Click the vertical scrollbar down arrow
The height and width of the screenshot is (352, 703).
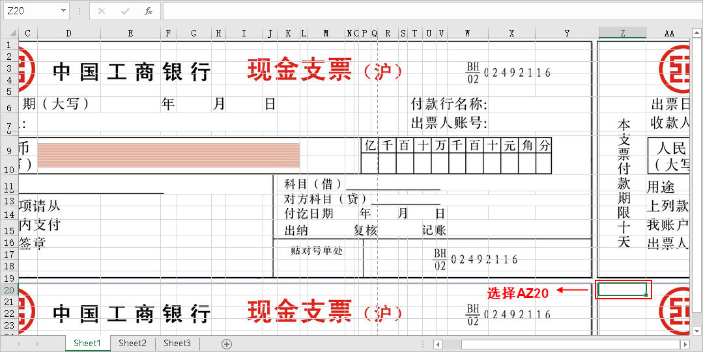(696, 331)
